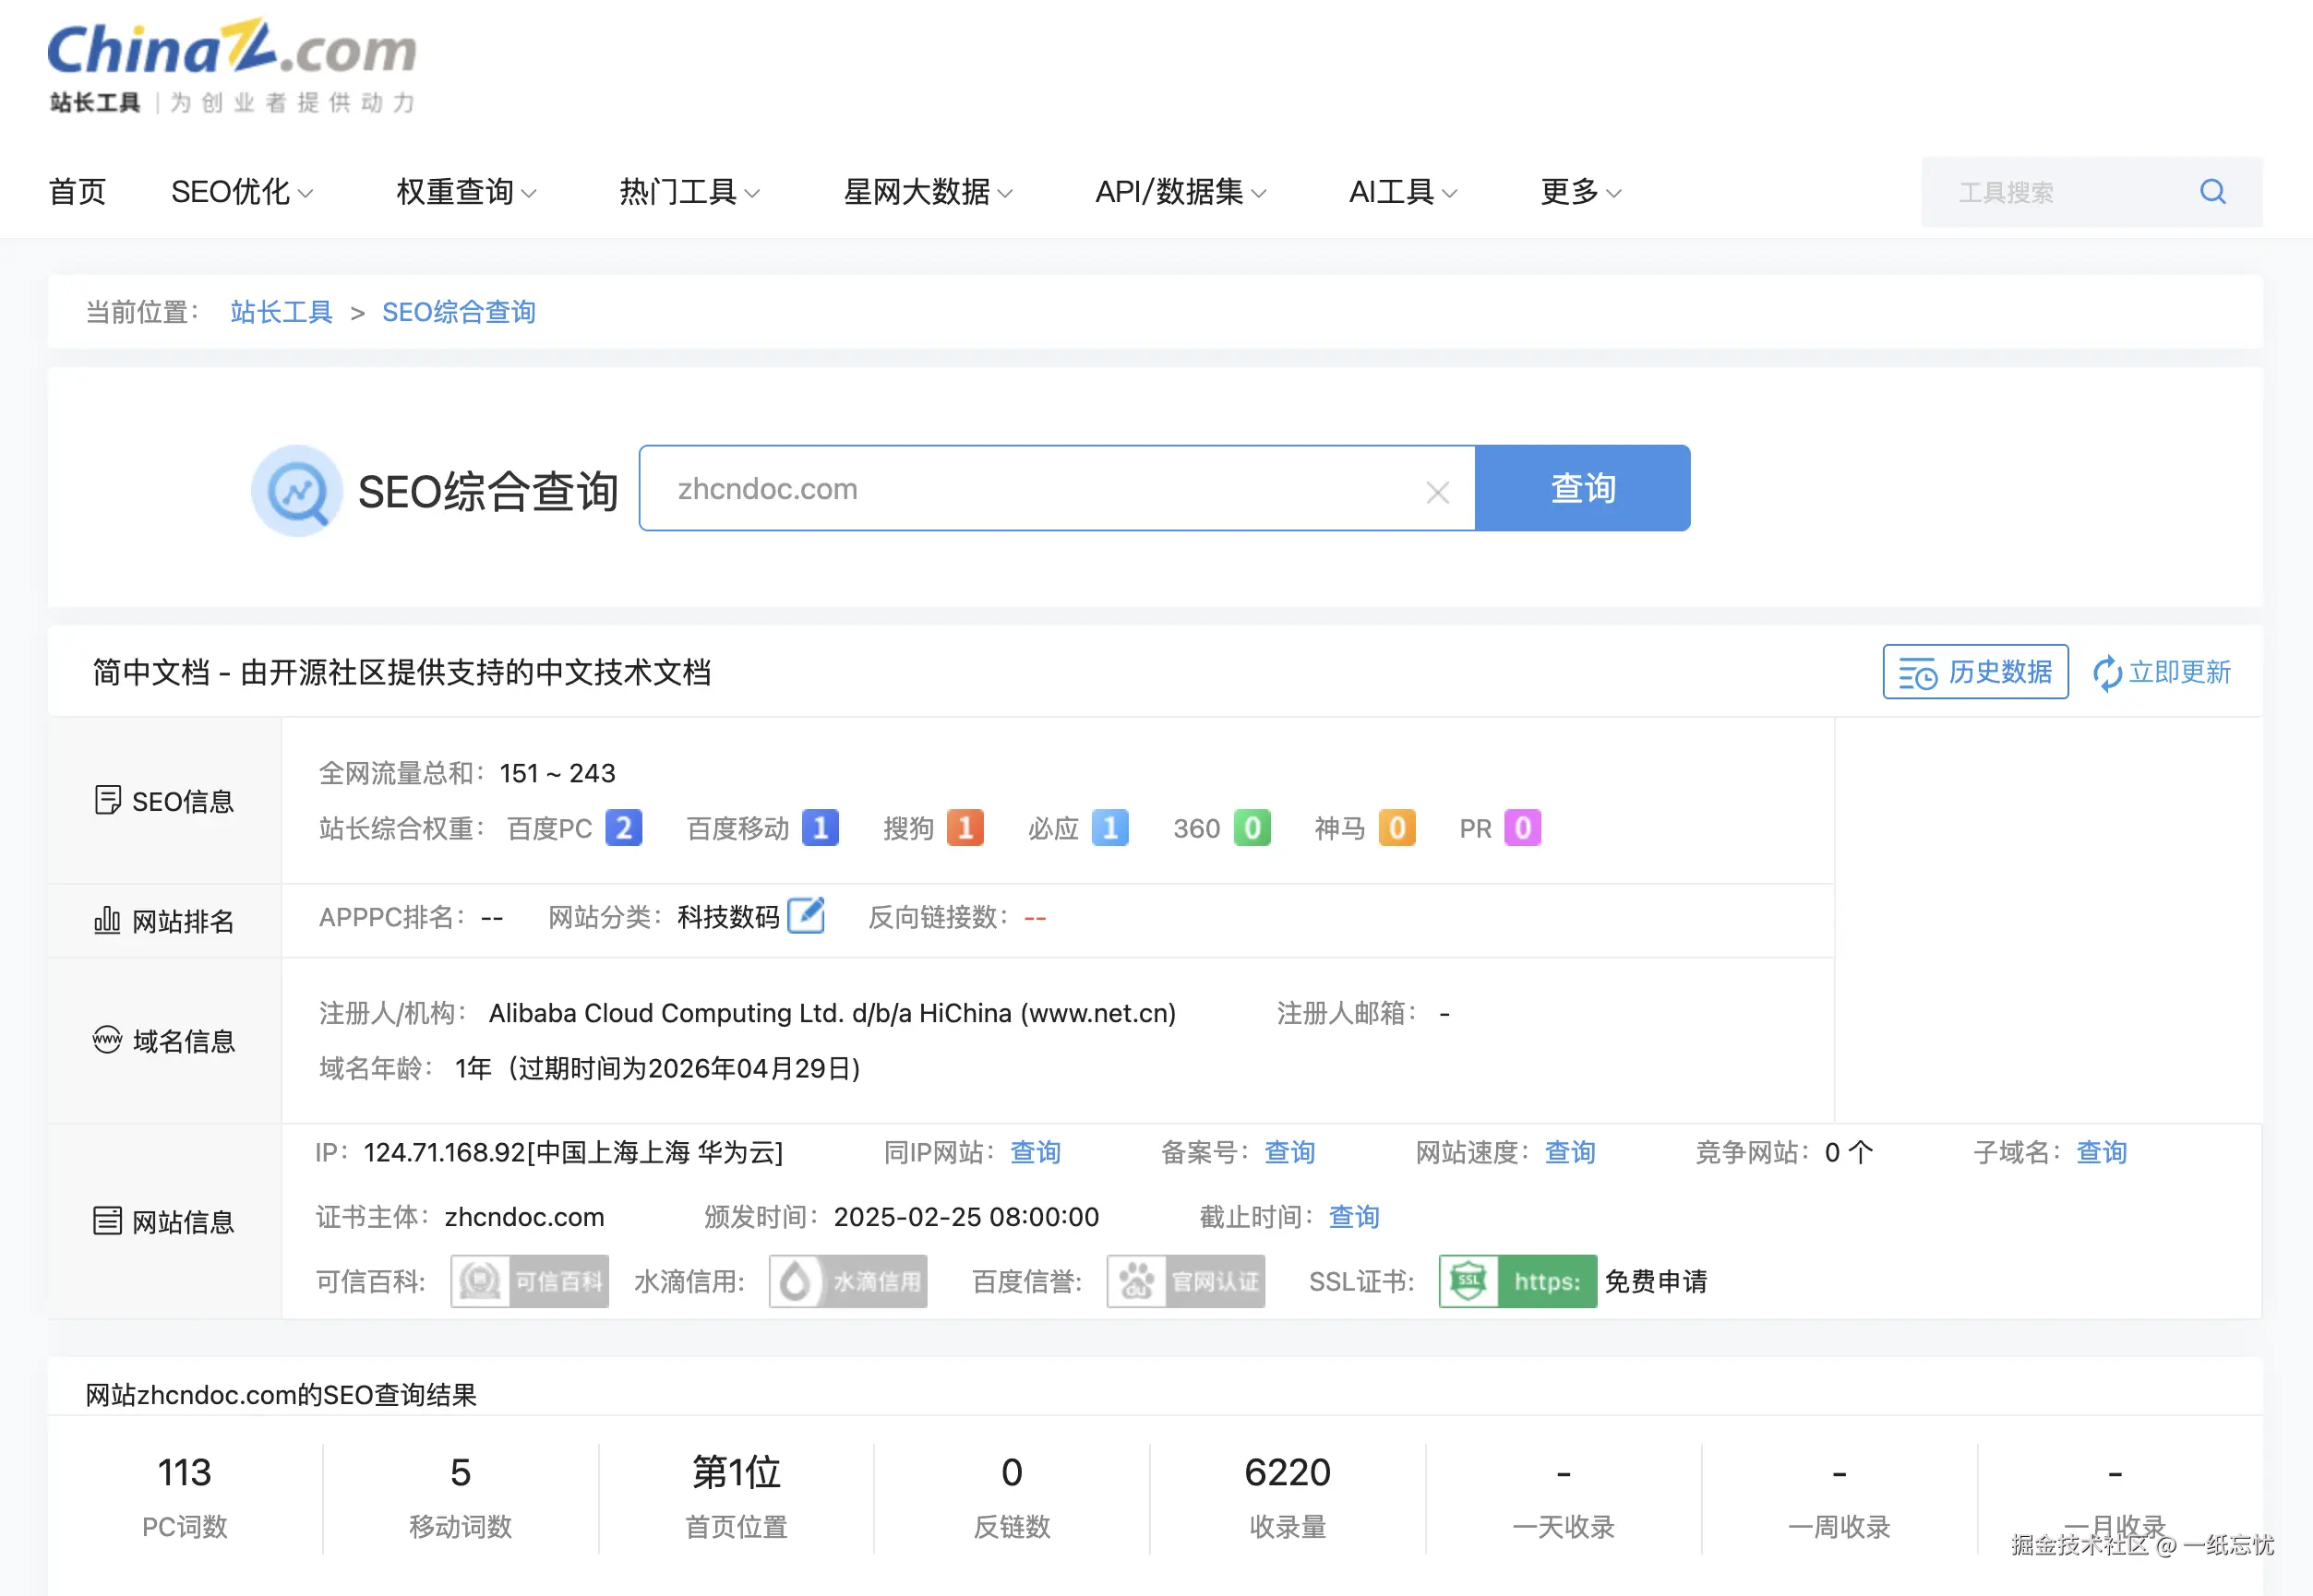Click the 可信百科 badge icon

pyautogui.click(x=529, y=1281)
